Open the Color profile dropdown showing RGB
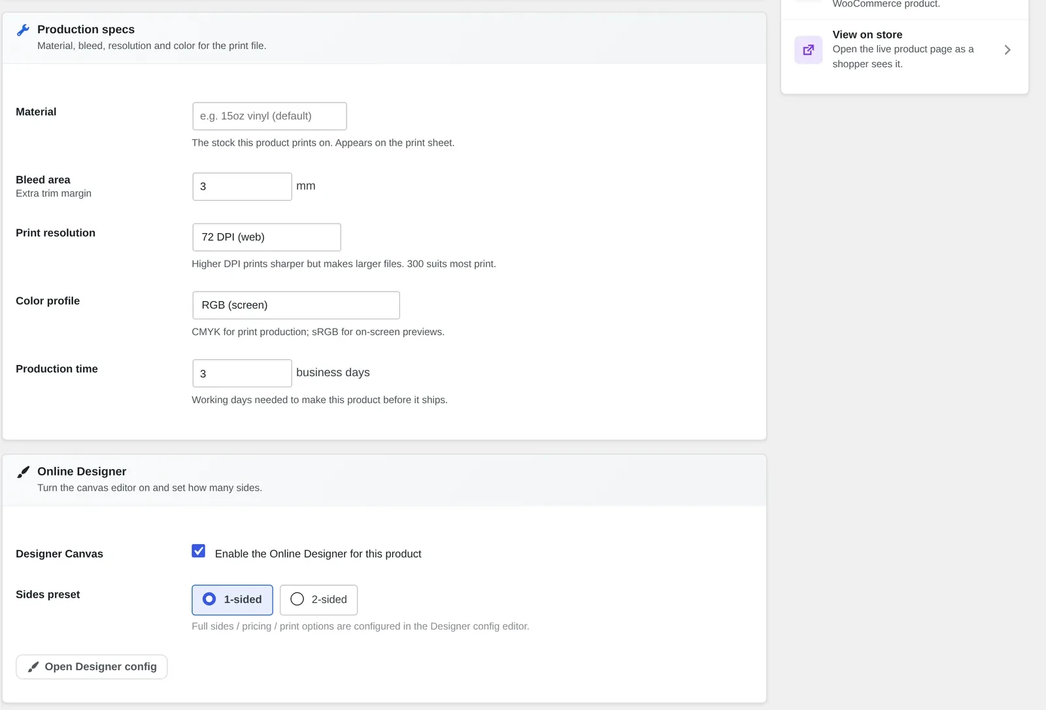 click(x=296, y=305)
